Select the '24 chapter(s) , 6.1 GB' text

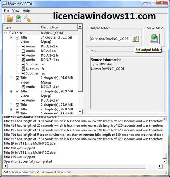pos(56,38)
